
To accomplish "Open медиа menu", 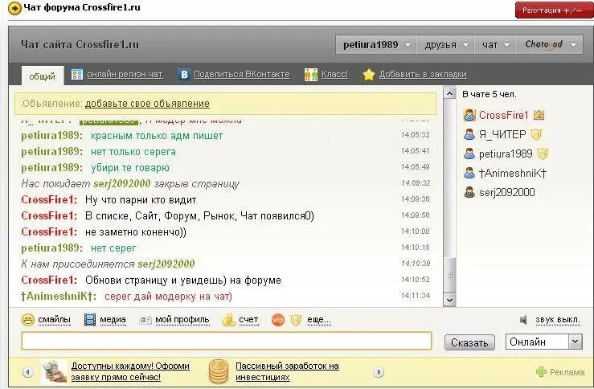I will pyautogui.click(x=113, y=320).
